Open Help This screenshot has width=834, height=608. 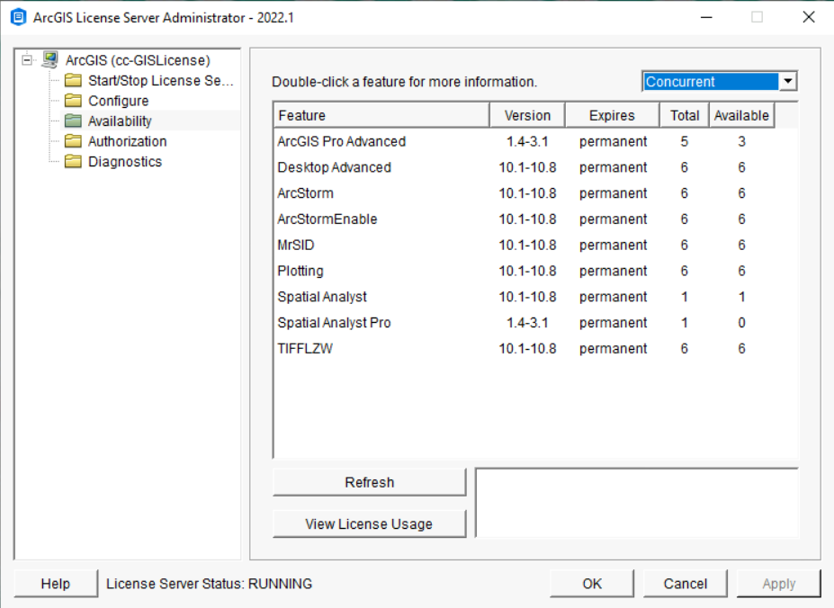pyautogui.click(x=56, y=583)
